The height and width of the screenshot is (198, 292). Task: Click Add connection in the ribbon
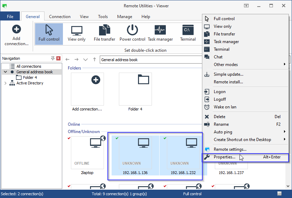[16, 35]
